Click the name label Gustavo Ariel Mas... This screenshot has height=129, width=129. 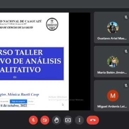point(112,39)
